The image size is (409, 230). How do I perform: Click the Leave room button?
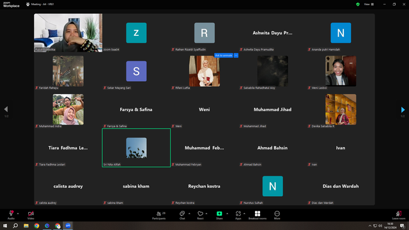click(399, 215)
